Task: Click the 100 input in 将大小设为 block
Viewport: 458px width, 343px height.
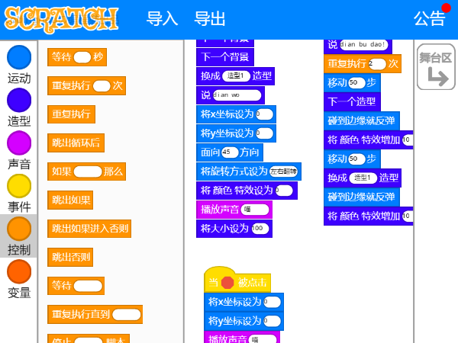Action: tap(260, 229)
